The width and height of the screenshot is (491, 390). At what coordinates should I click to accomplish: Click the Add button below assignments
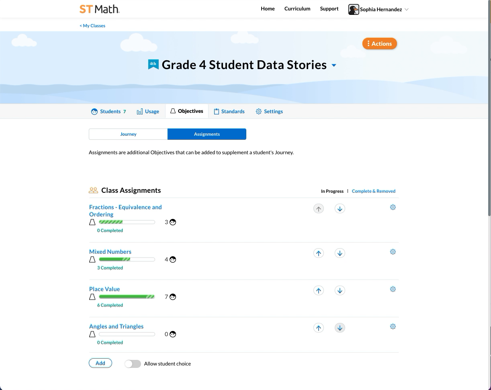coord(100,363)
